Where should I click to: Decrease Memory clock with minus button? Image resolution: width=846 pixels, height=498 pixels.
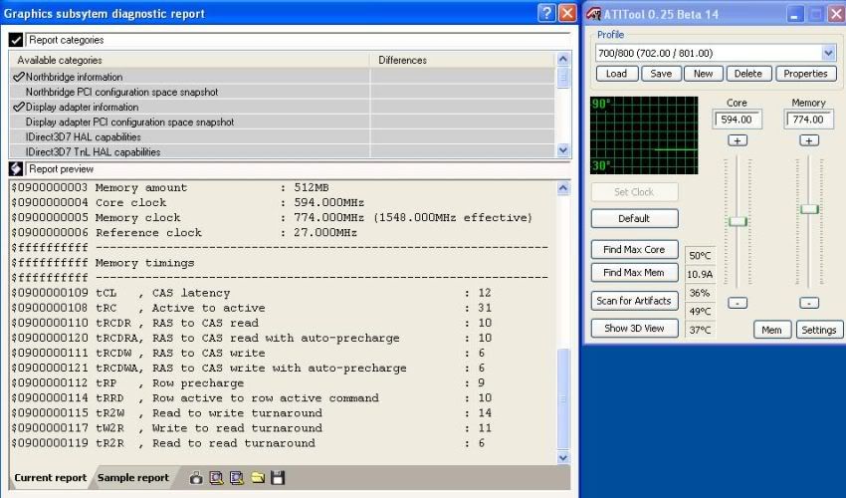[x=809, y=302]
